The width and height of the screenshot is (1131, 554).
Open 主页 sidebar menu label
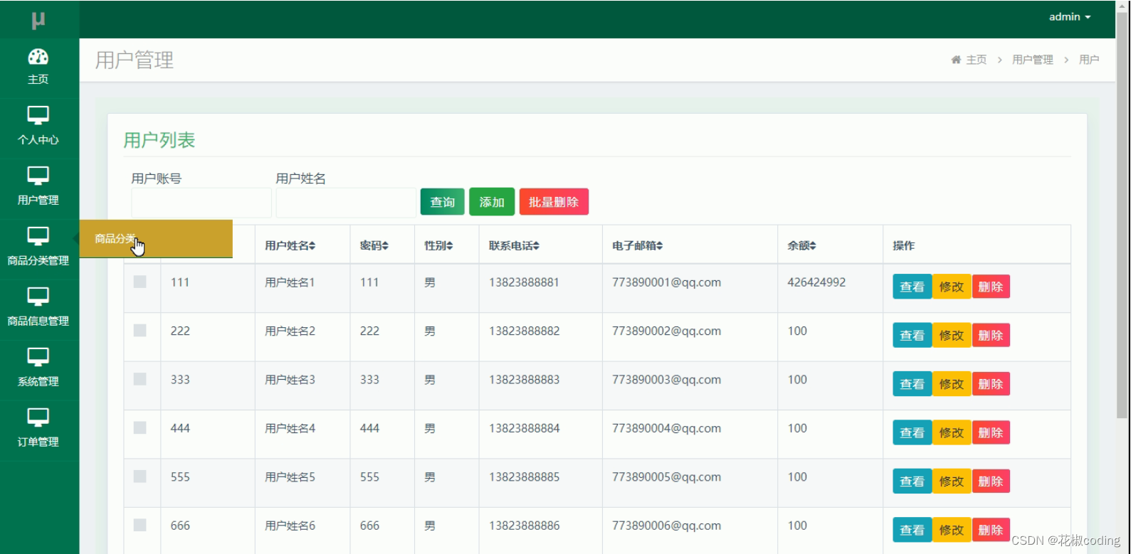click(x=38, y=80)
